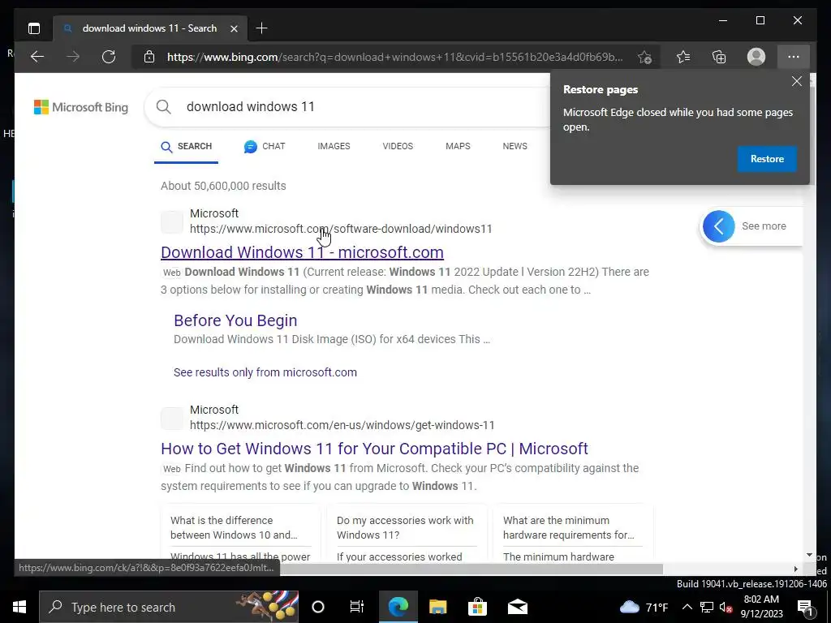Viewport: 831px width, 623px height.
Task: Open File Explorer from taskbar
Action: click(437, 607)
